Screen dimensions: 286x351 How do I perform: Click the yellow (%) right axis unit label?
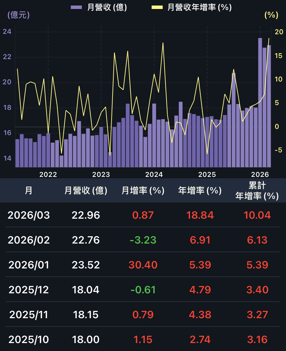271,15
